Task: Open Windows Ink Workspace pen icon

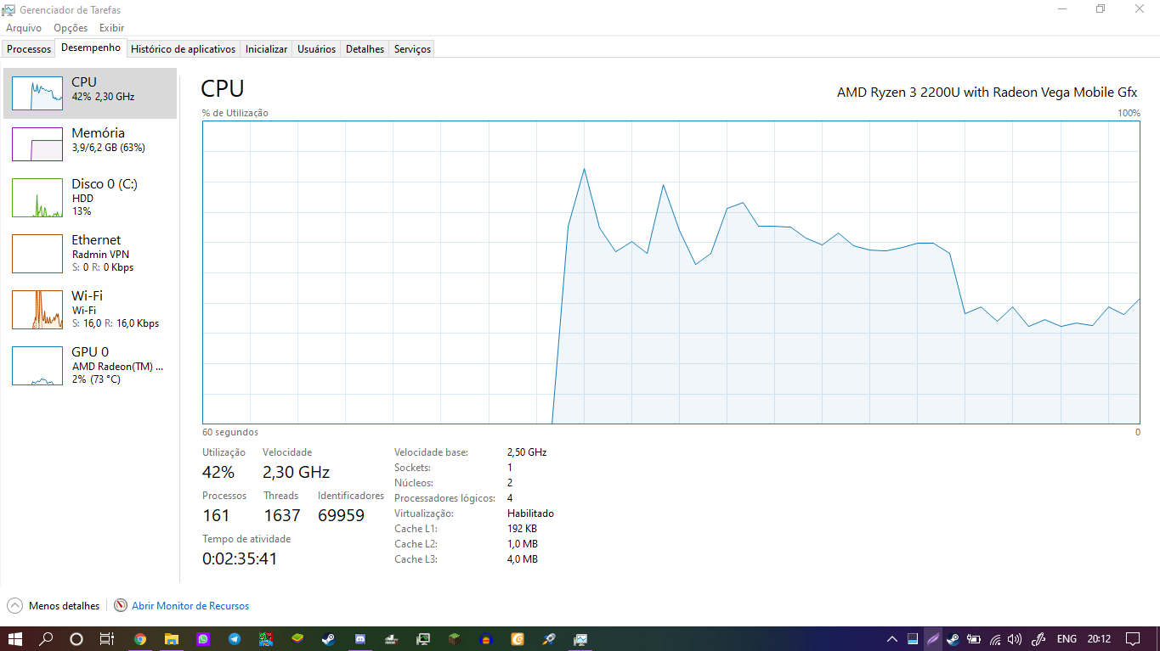Action: coord(1038,638)
